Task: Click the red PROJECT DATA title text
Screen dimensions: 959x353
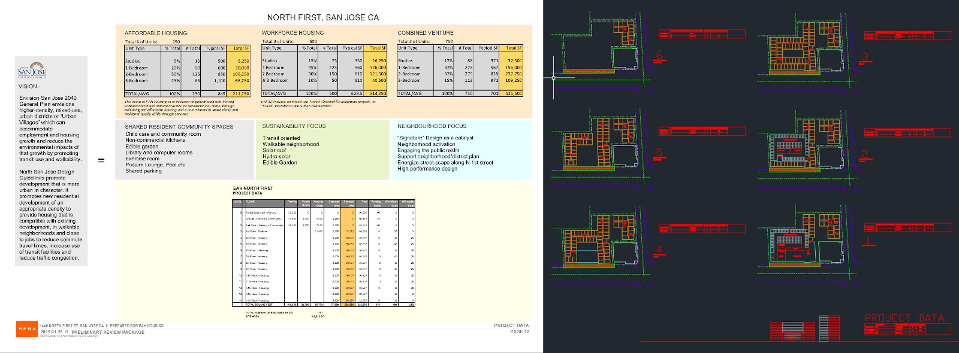Action: (904, 318)
